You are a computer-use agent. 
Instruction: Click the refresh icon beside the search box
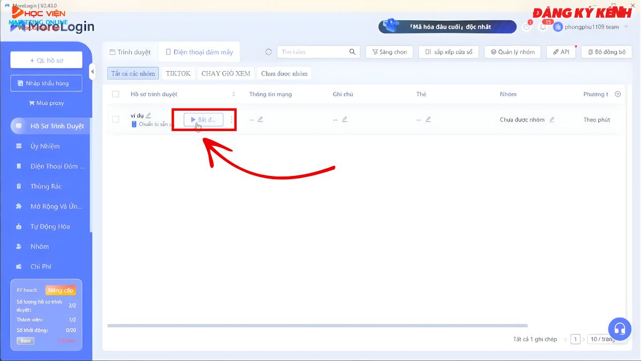[269, 52]
